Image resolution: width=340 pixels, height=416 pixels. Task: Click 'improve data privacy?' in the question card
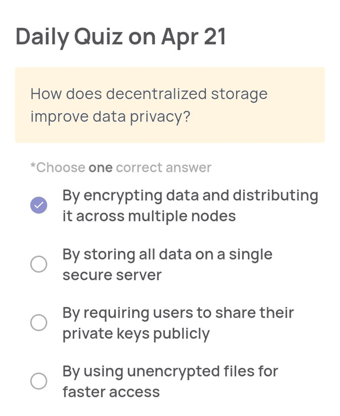pyautogui.click(x=110, y=117)
